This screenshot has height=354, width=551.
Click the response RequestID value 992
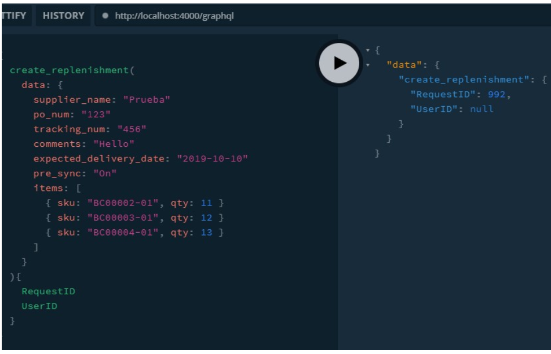497,95
